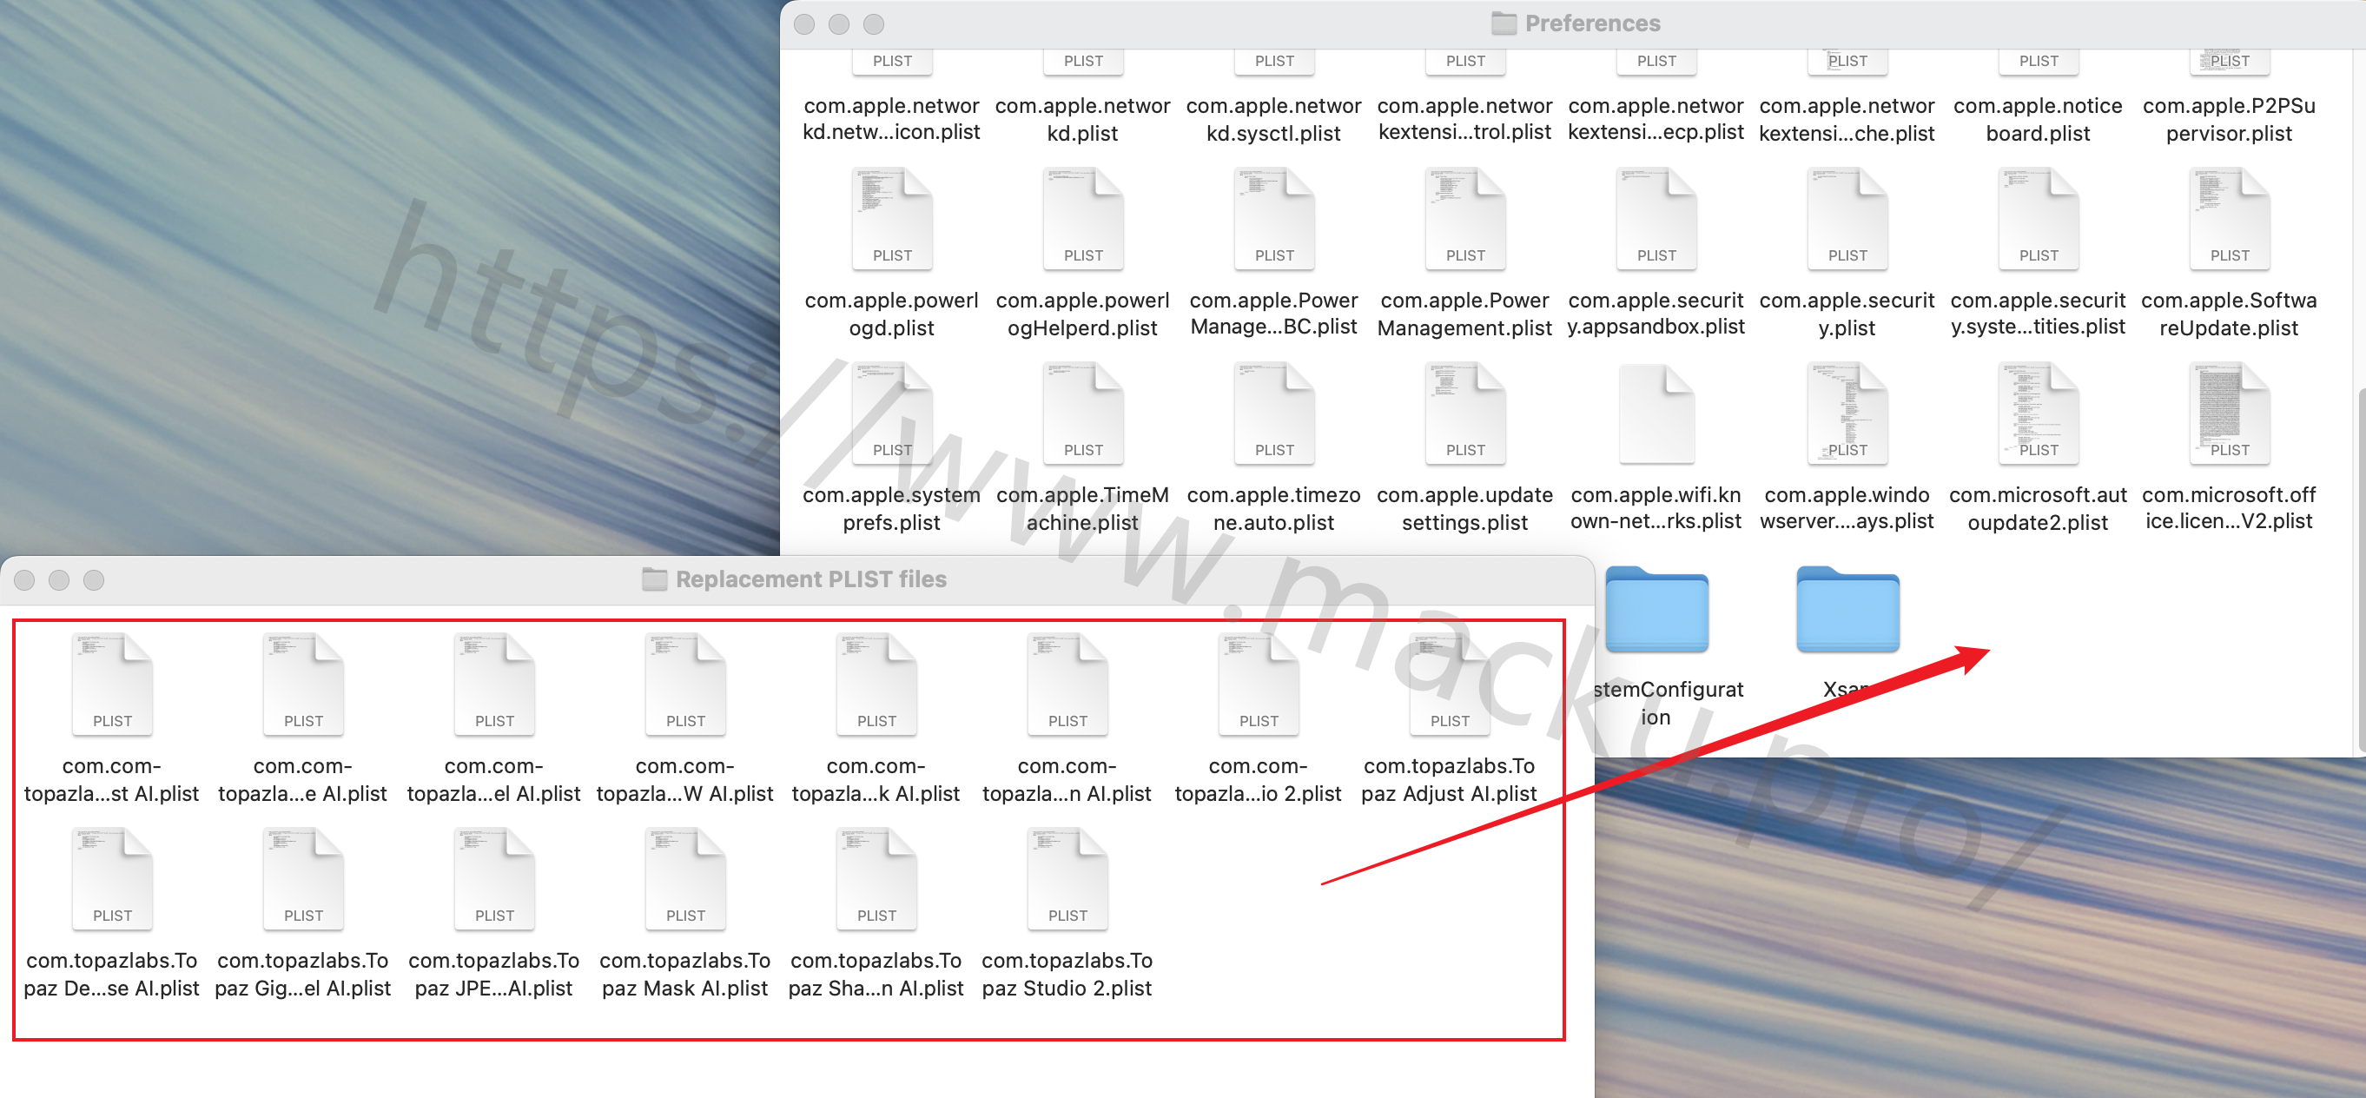Click the Preferences window vertical scrollbar
The height and width of the screenshot is (1098, 2366).
[x=2360, y=570]
